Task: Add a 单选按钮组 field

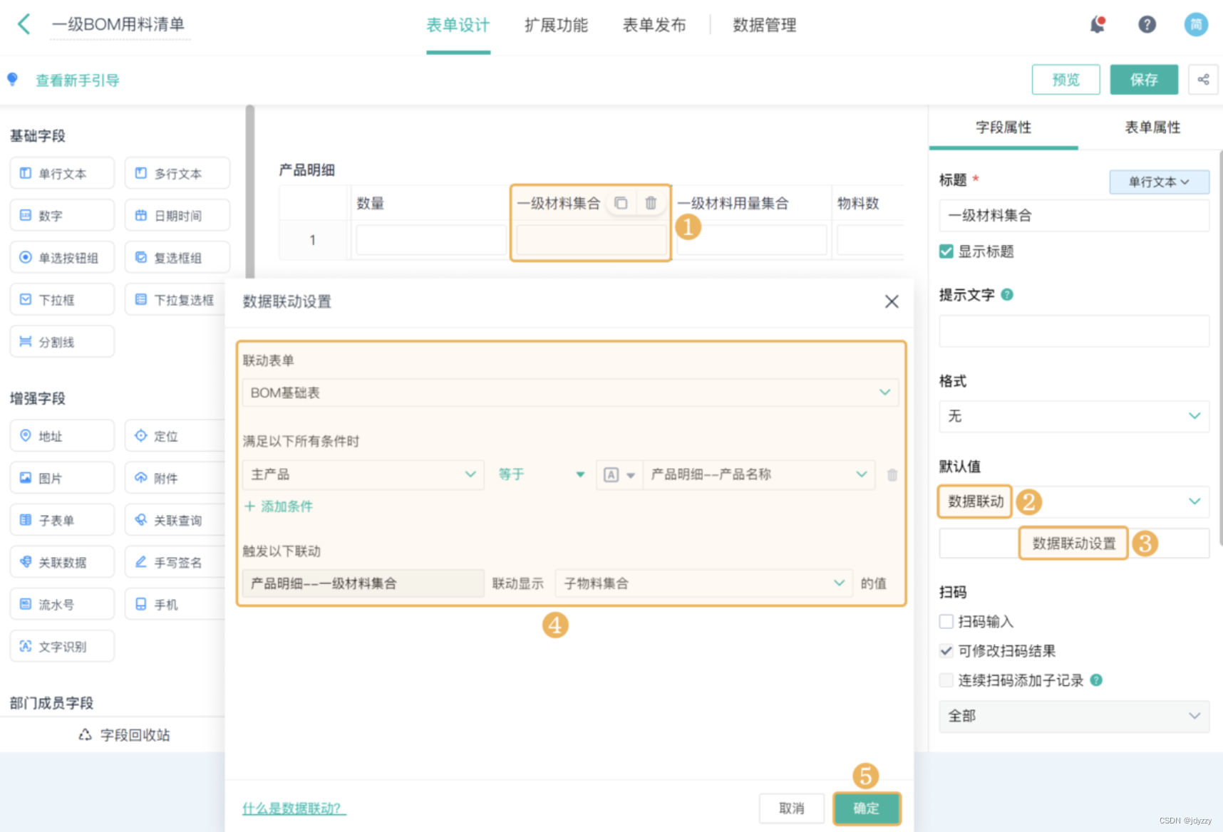Action: (62, 257)
